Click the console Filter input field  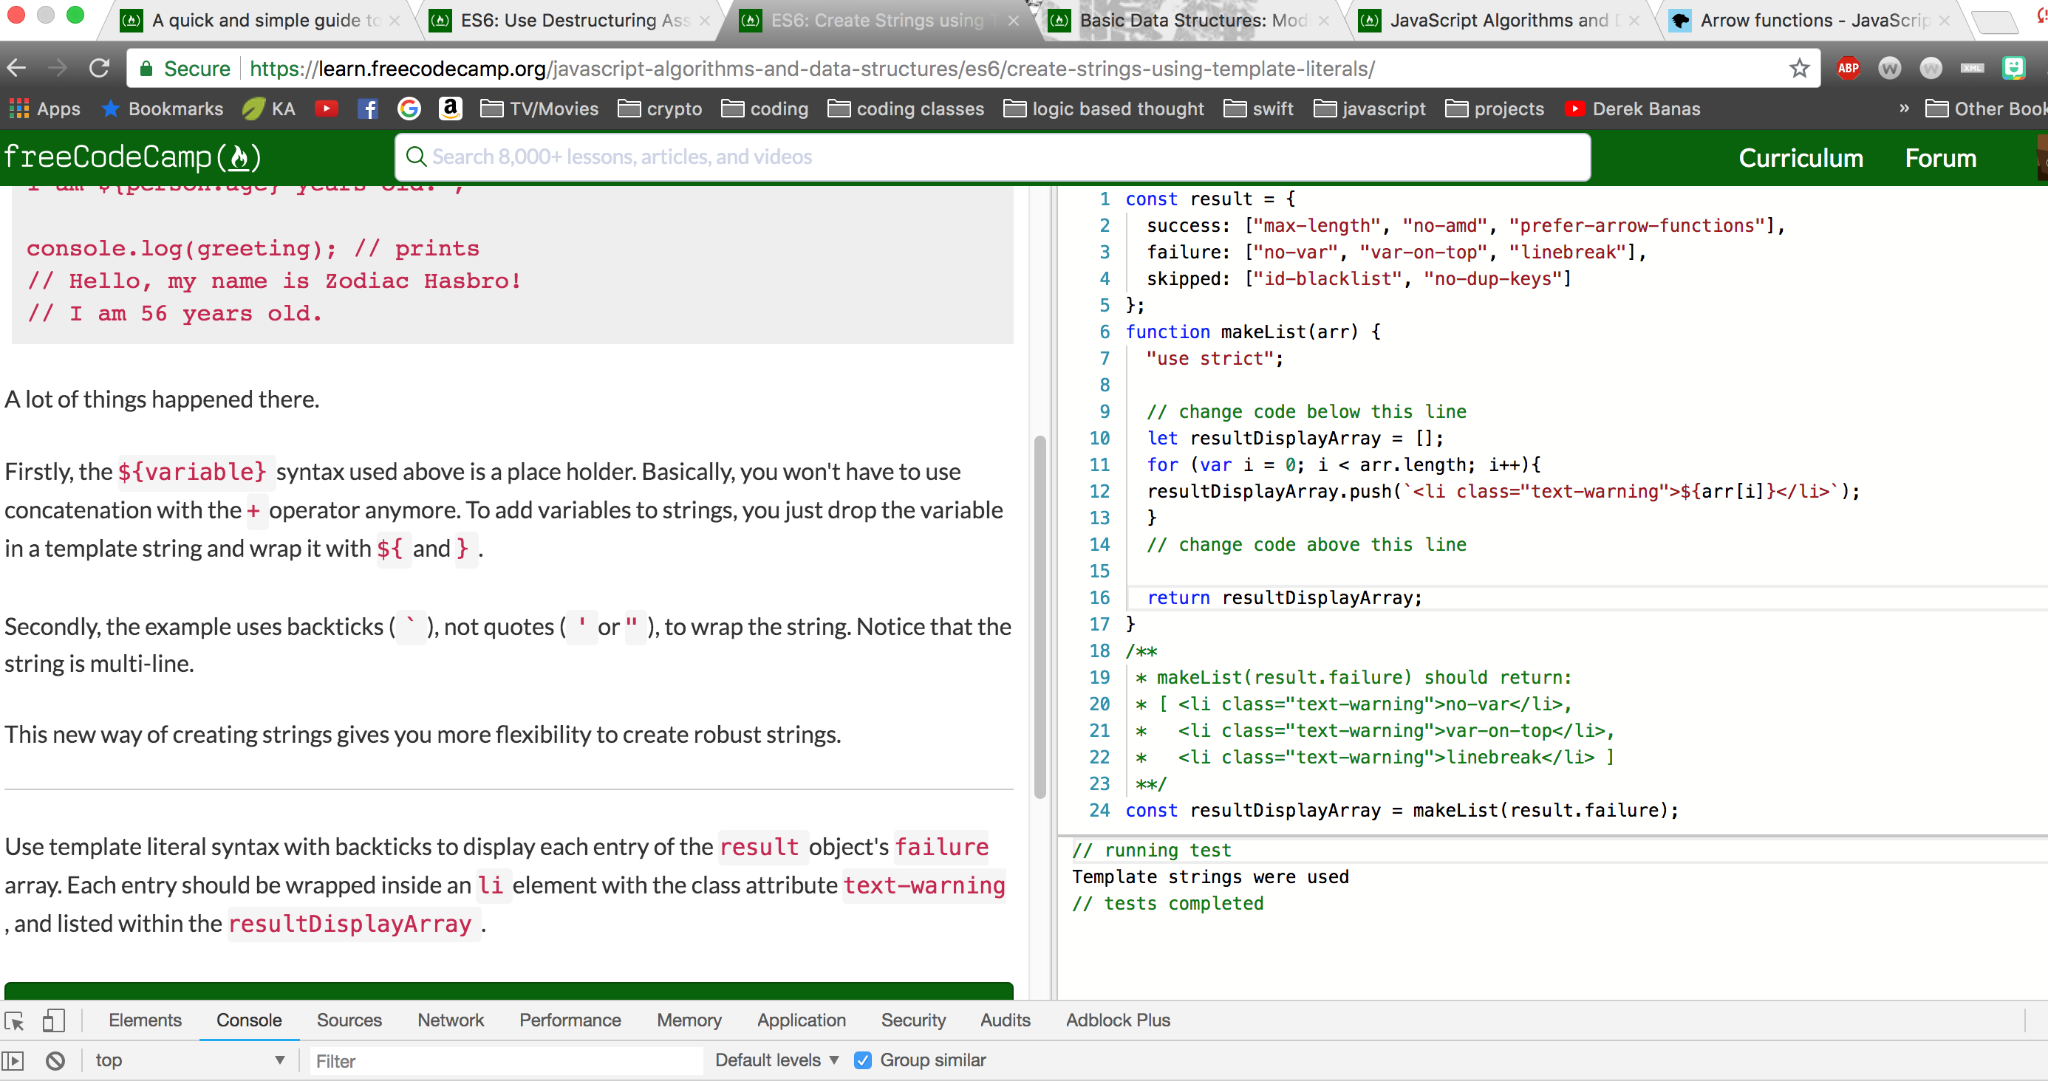[x=505, y=1060]
